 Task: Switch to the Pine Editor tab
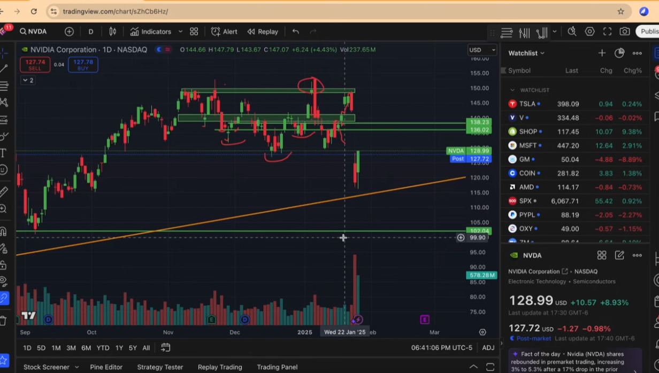[106, 367]
